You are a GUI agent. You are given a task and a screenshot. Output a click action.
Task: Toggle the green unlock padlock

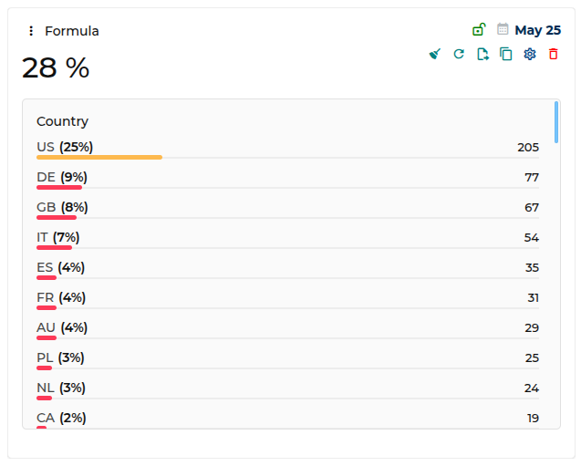click(479, 30)
